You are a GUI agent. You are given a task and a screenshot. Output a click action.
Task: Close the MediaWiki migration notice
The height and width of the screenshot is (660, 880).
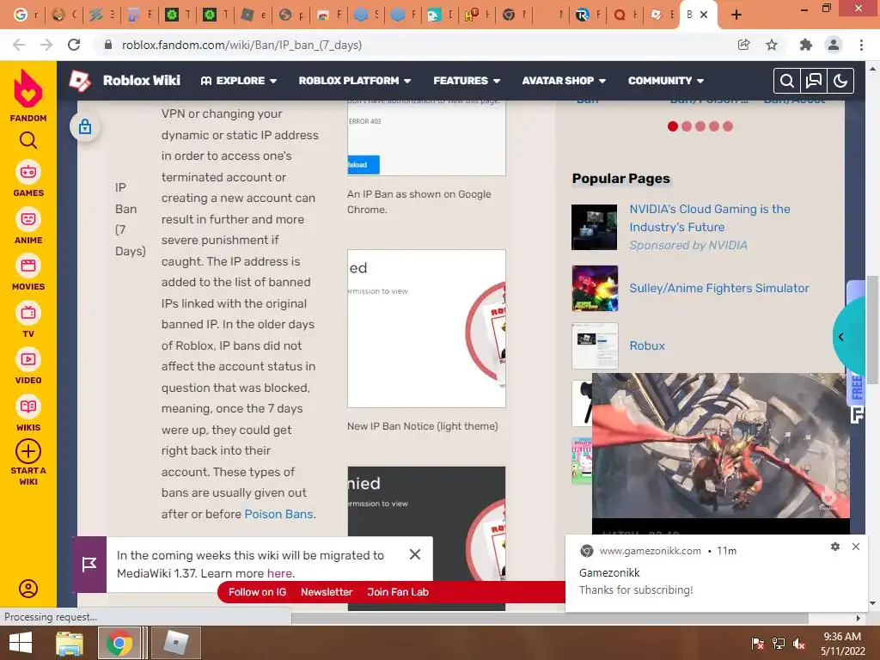click(415, 554)
